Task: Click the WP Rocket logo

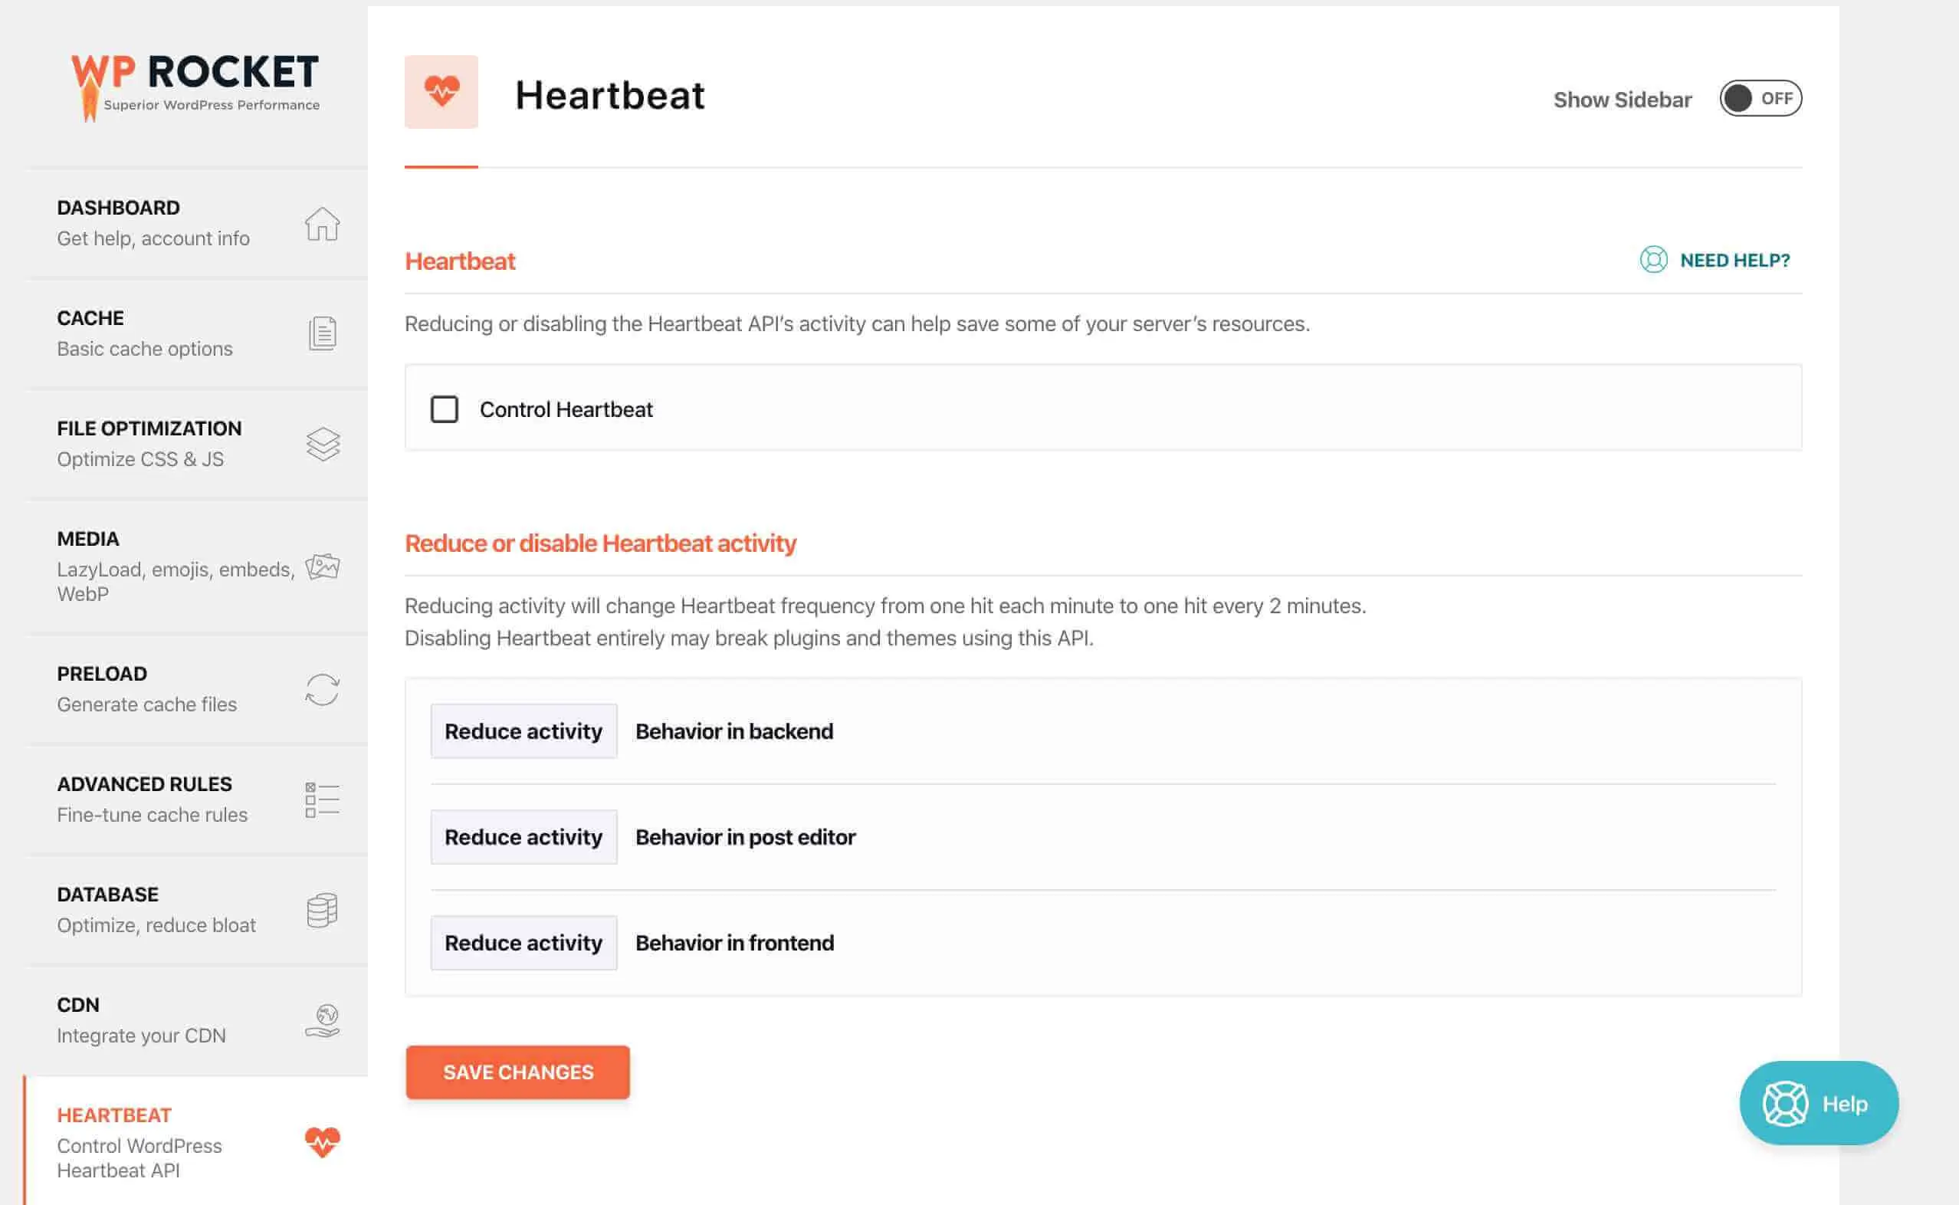Action: (x=196, y=84)
